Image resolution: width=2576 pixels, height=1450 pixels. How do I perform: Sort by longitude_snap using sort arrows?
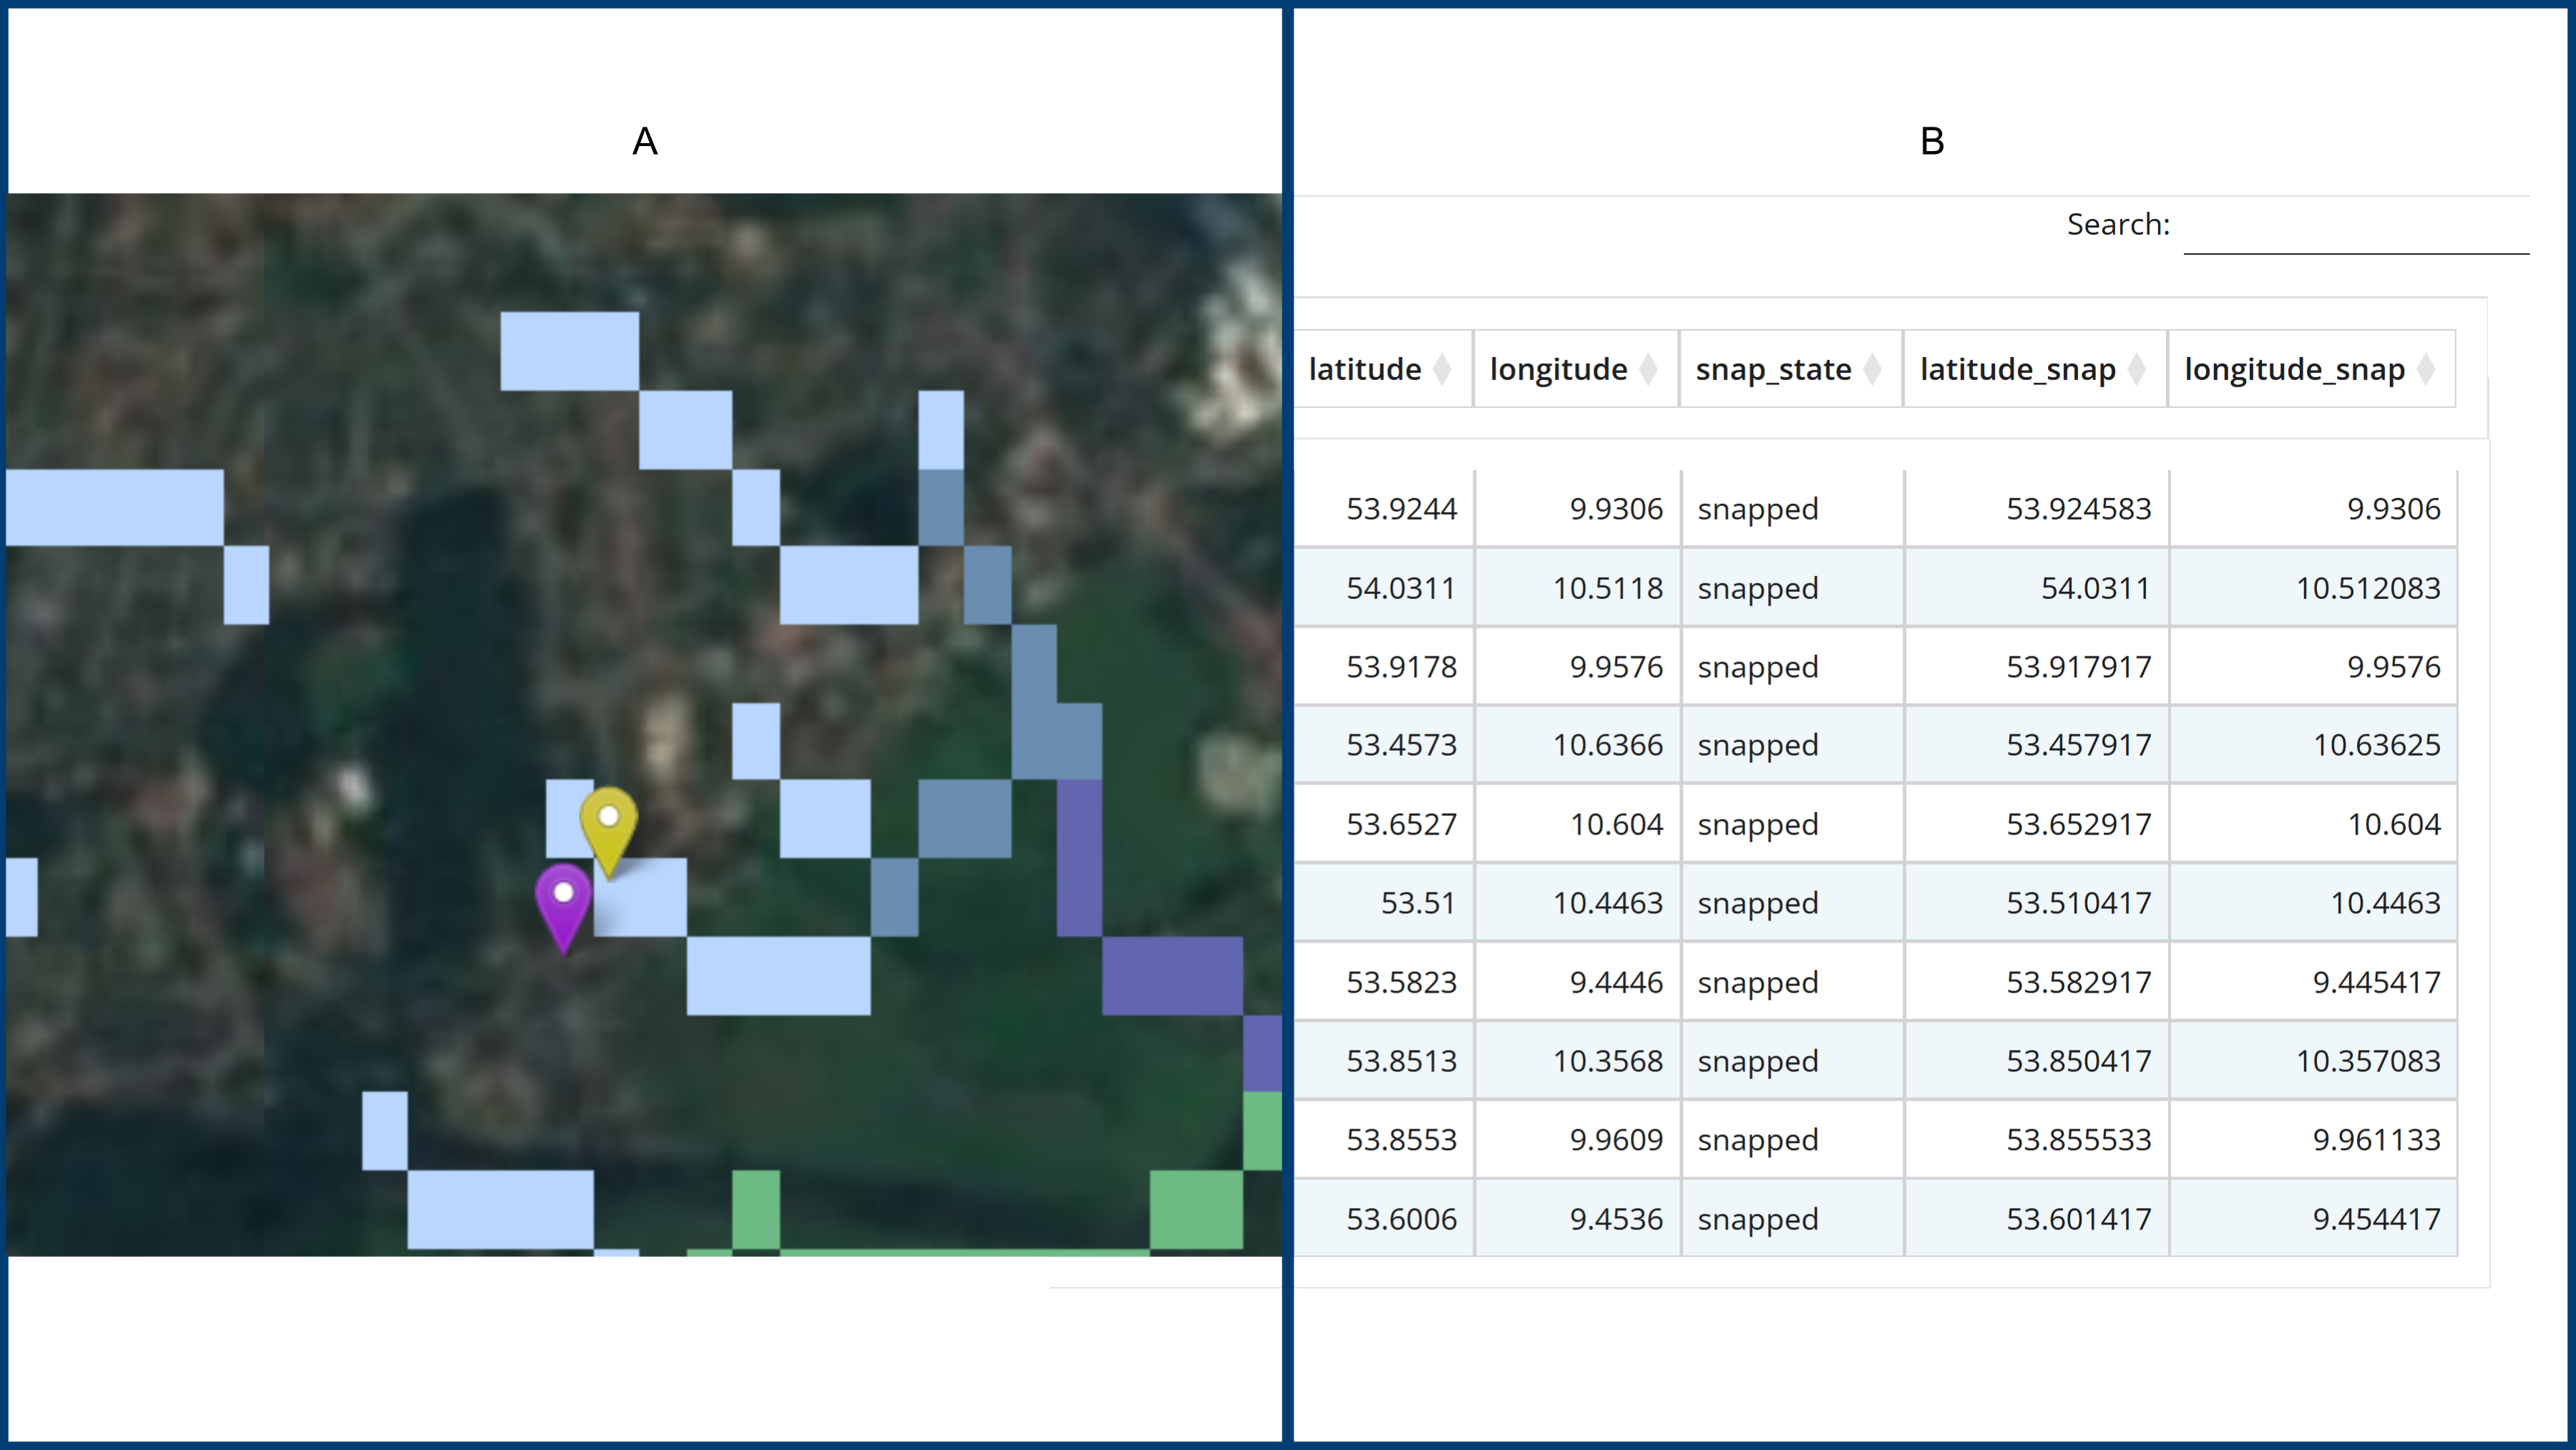point(2425,369)
